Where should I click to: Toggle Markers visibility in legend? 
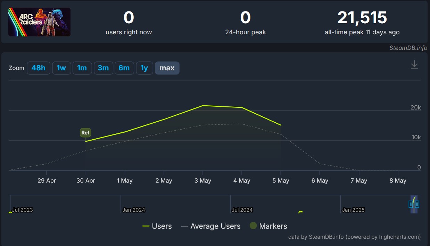(268, 226)
